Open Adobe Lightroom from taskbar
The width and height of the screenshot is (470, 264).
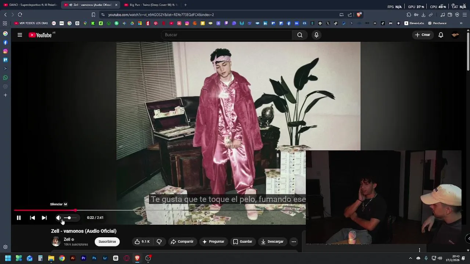(x=105, y=258)
